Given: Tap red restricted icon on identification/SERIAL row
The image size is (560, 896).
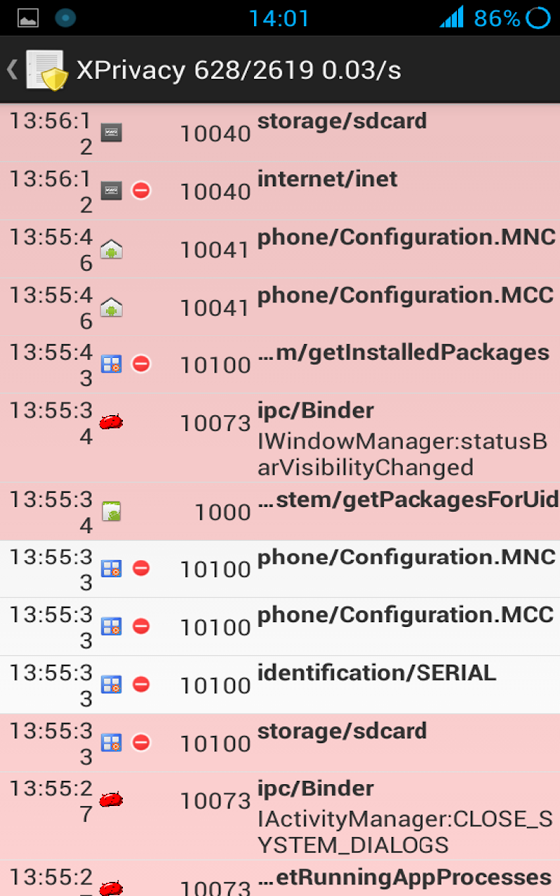Looking at the screenshot, I should [x=141, y=684].
